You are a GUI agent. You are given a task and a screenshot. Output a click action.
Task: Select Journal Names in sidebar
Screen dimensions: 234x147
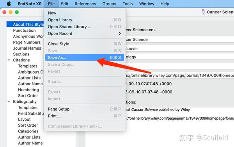pyautogui.click(x=27, y=48)
